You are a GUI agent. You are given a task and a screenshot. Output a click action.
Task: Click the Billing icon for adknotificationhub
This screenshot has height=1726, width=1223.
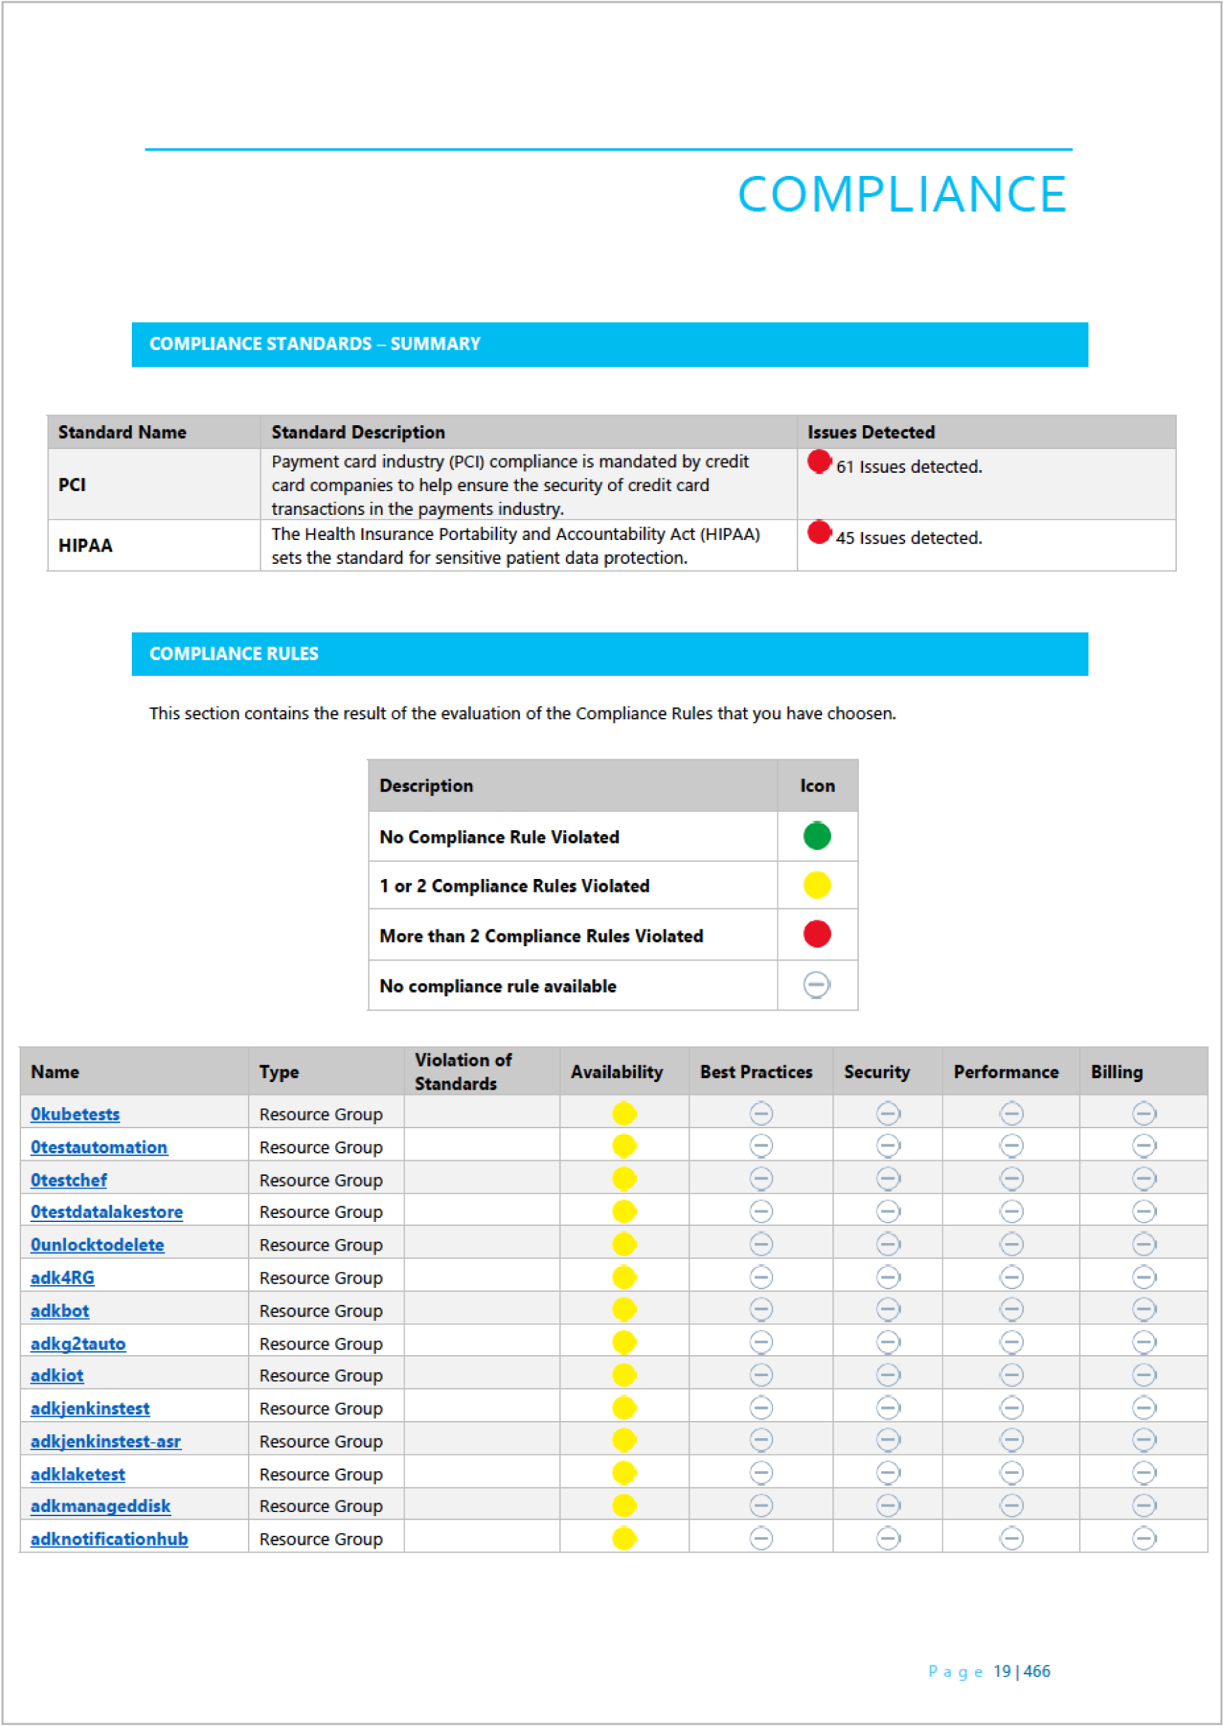(x=1145, y=1539)
